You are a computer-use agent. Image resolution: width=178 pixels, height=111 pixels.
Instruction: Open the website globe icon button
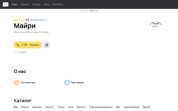[x=47, y=45]
